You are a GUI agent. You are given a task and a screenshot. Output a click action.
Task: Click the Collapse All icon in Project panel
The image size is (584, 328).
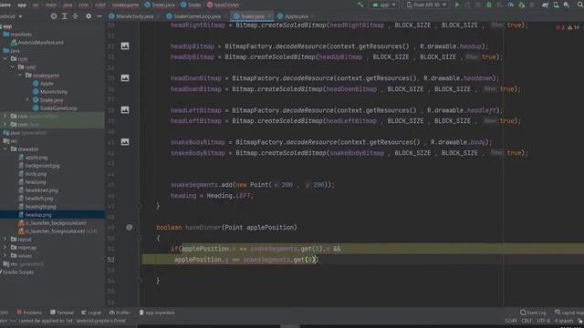[x=75, y=16]
